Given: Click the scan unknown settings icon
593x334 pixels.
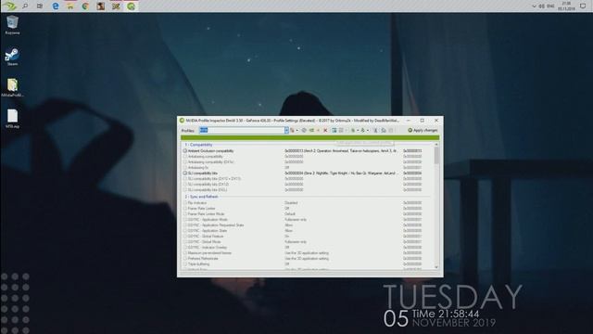Looking at the screenshot, I should coord(383,130).
